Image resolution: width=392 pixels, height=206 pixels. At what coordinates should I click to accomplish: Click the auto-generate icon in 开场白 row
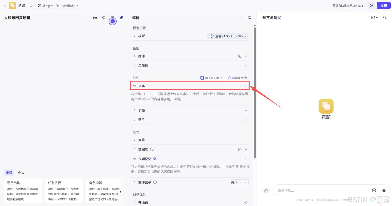(246, 203)
